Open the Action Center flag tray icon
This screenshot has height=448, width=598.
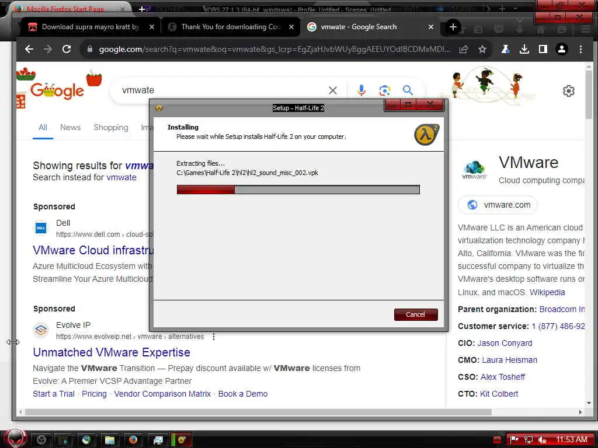pyautogui.click(x=514, y=440)
